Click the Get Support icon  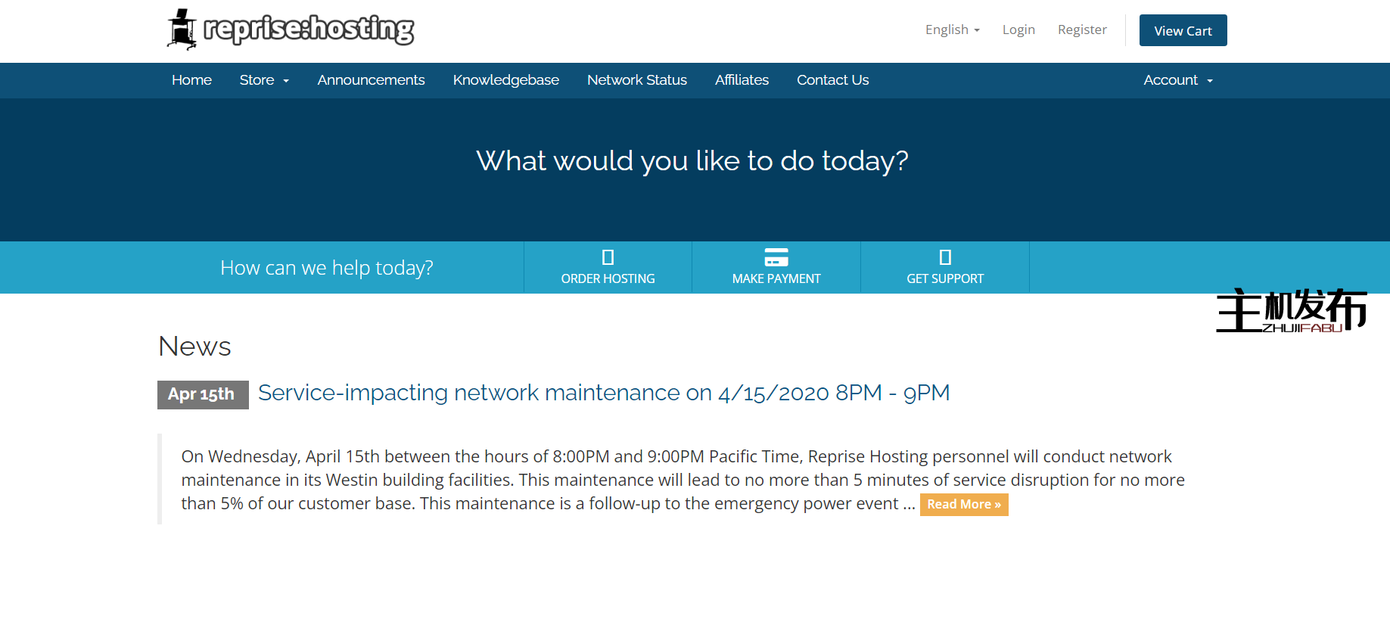(944, 257)
